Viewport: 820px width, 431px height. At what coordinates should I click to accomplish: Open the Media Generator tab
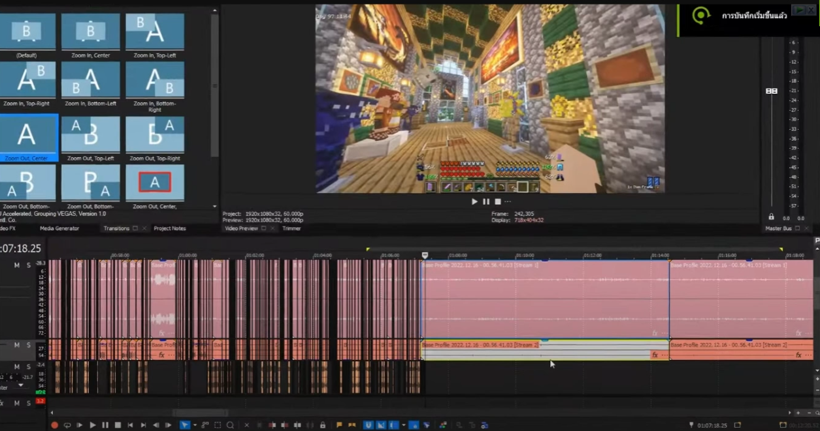tap(59, 228)
